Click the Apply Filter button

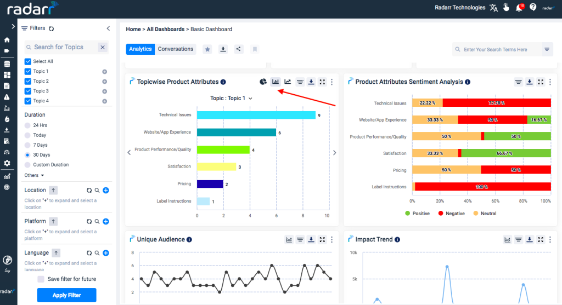point(66,295)
